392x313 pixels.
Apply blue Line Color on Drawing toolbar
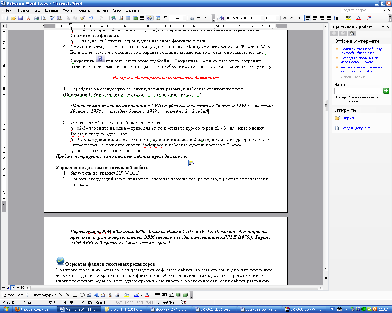coord(137,295)
